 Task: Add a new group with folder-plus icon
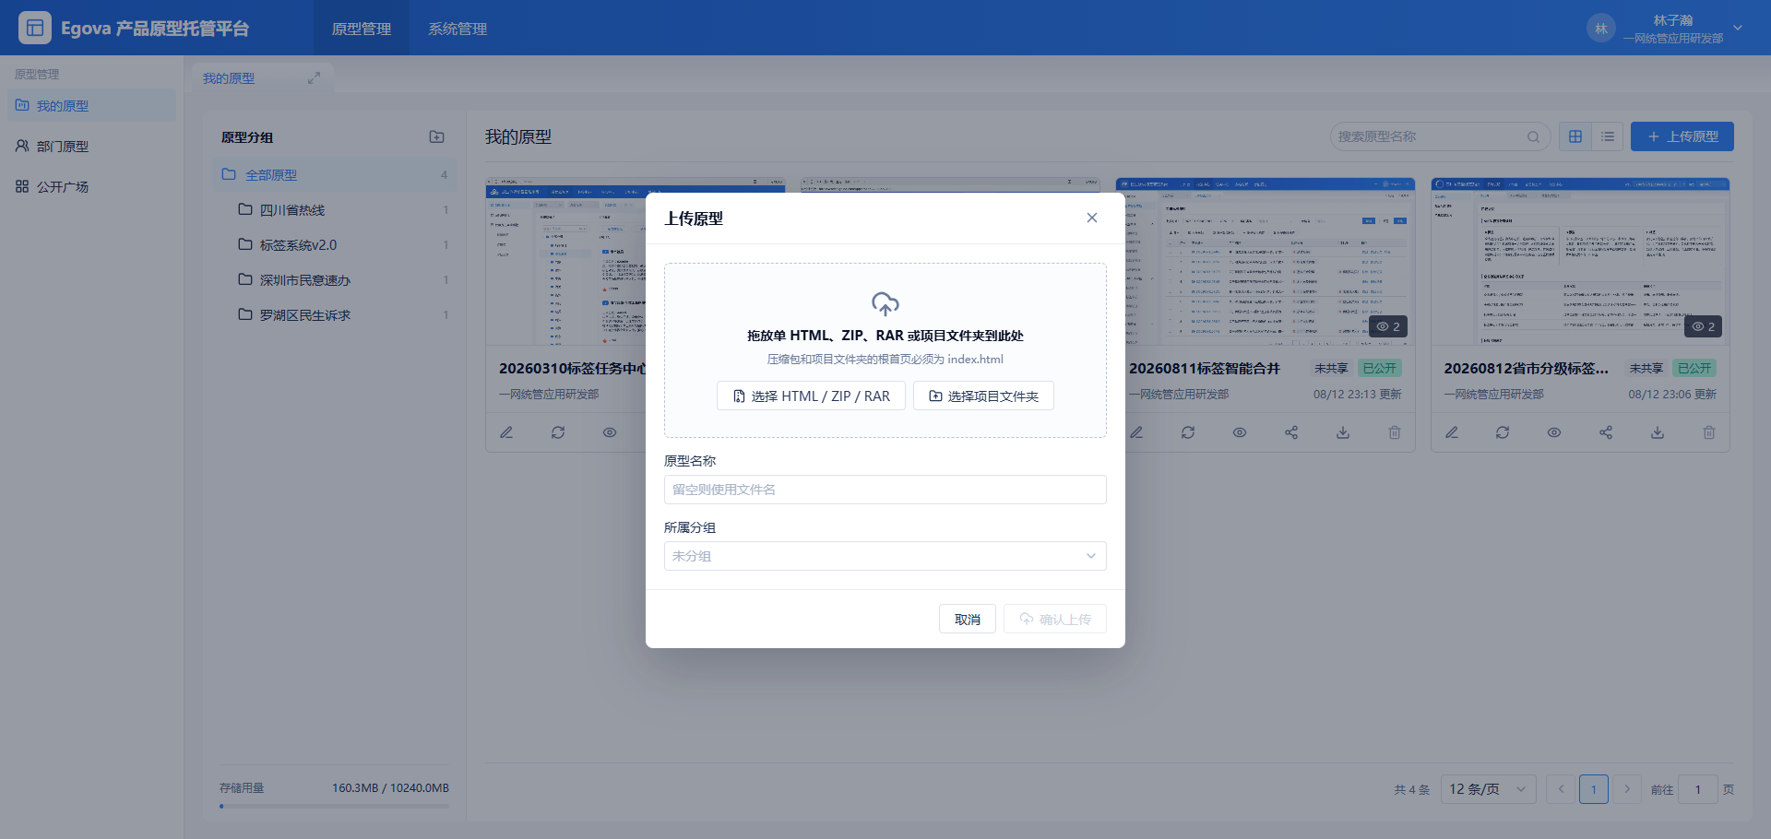point(437,136)
